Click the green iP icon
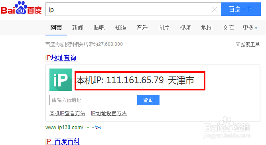 coord(61,80)
